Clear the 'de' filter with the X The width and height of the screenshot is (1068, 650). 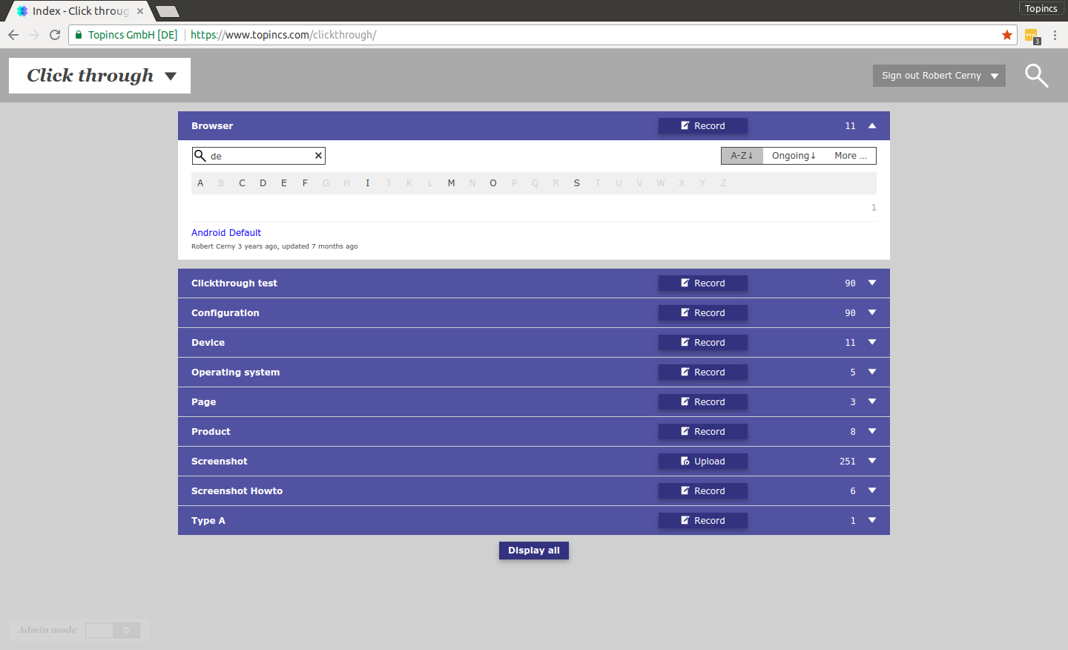(318, 156)
